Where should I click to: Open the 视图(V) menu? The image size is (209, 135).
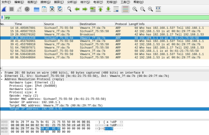pyautogui.click(x=32, y=2)
